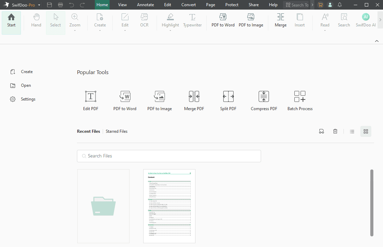Viewport: 383px width, 247px height.
Task: Open the Merge PDF tool
Action: click(x=194, y=97)
